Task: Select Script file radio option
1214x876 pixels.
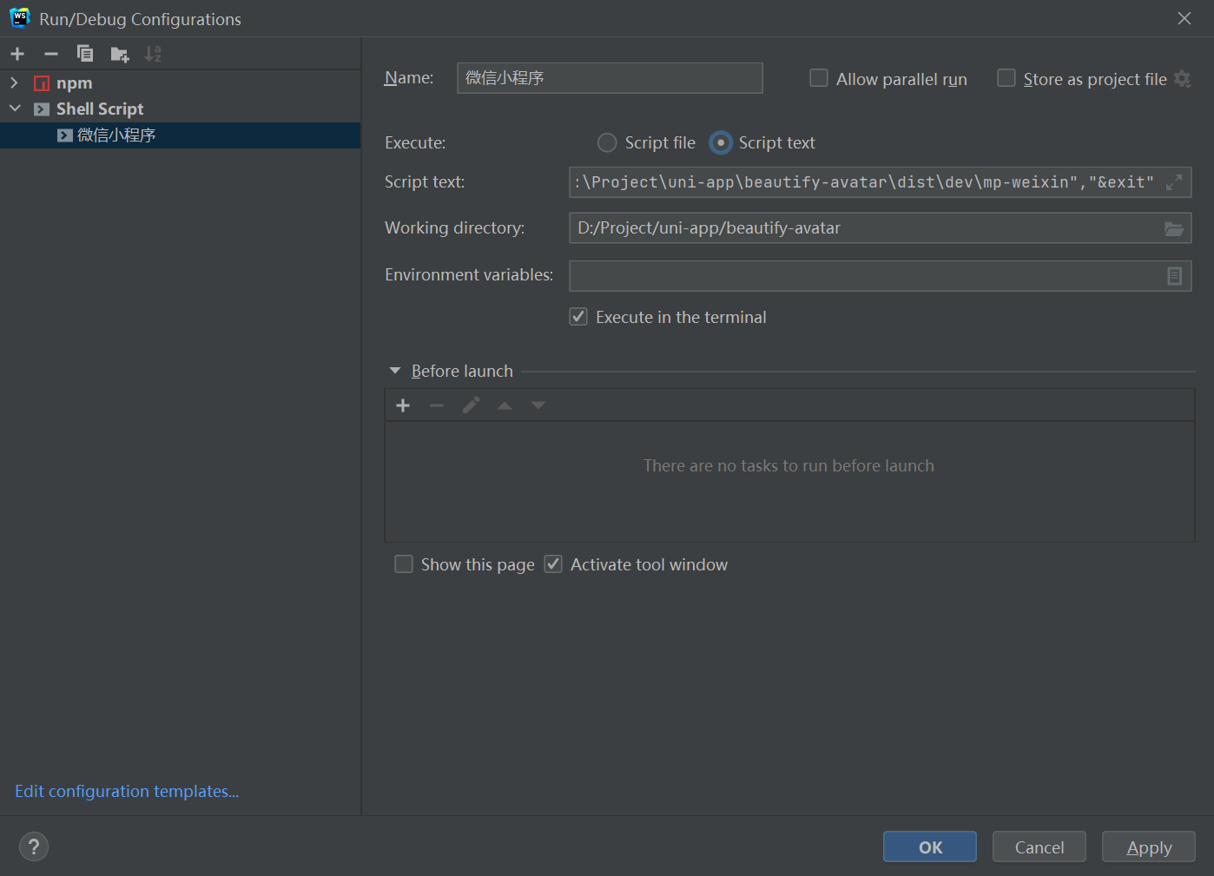Action: tap(607, 142)
